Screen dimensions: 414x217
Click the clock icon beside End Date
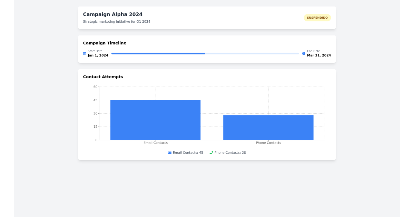(303, 53)
